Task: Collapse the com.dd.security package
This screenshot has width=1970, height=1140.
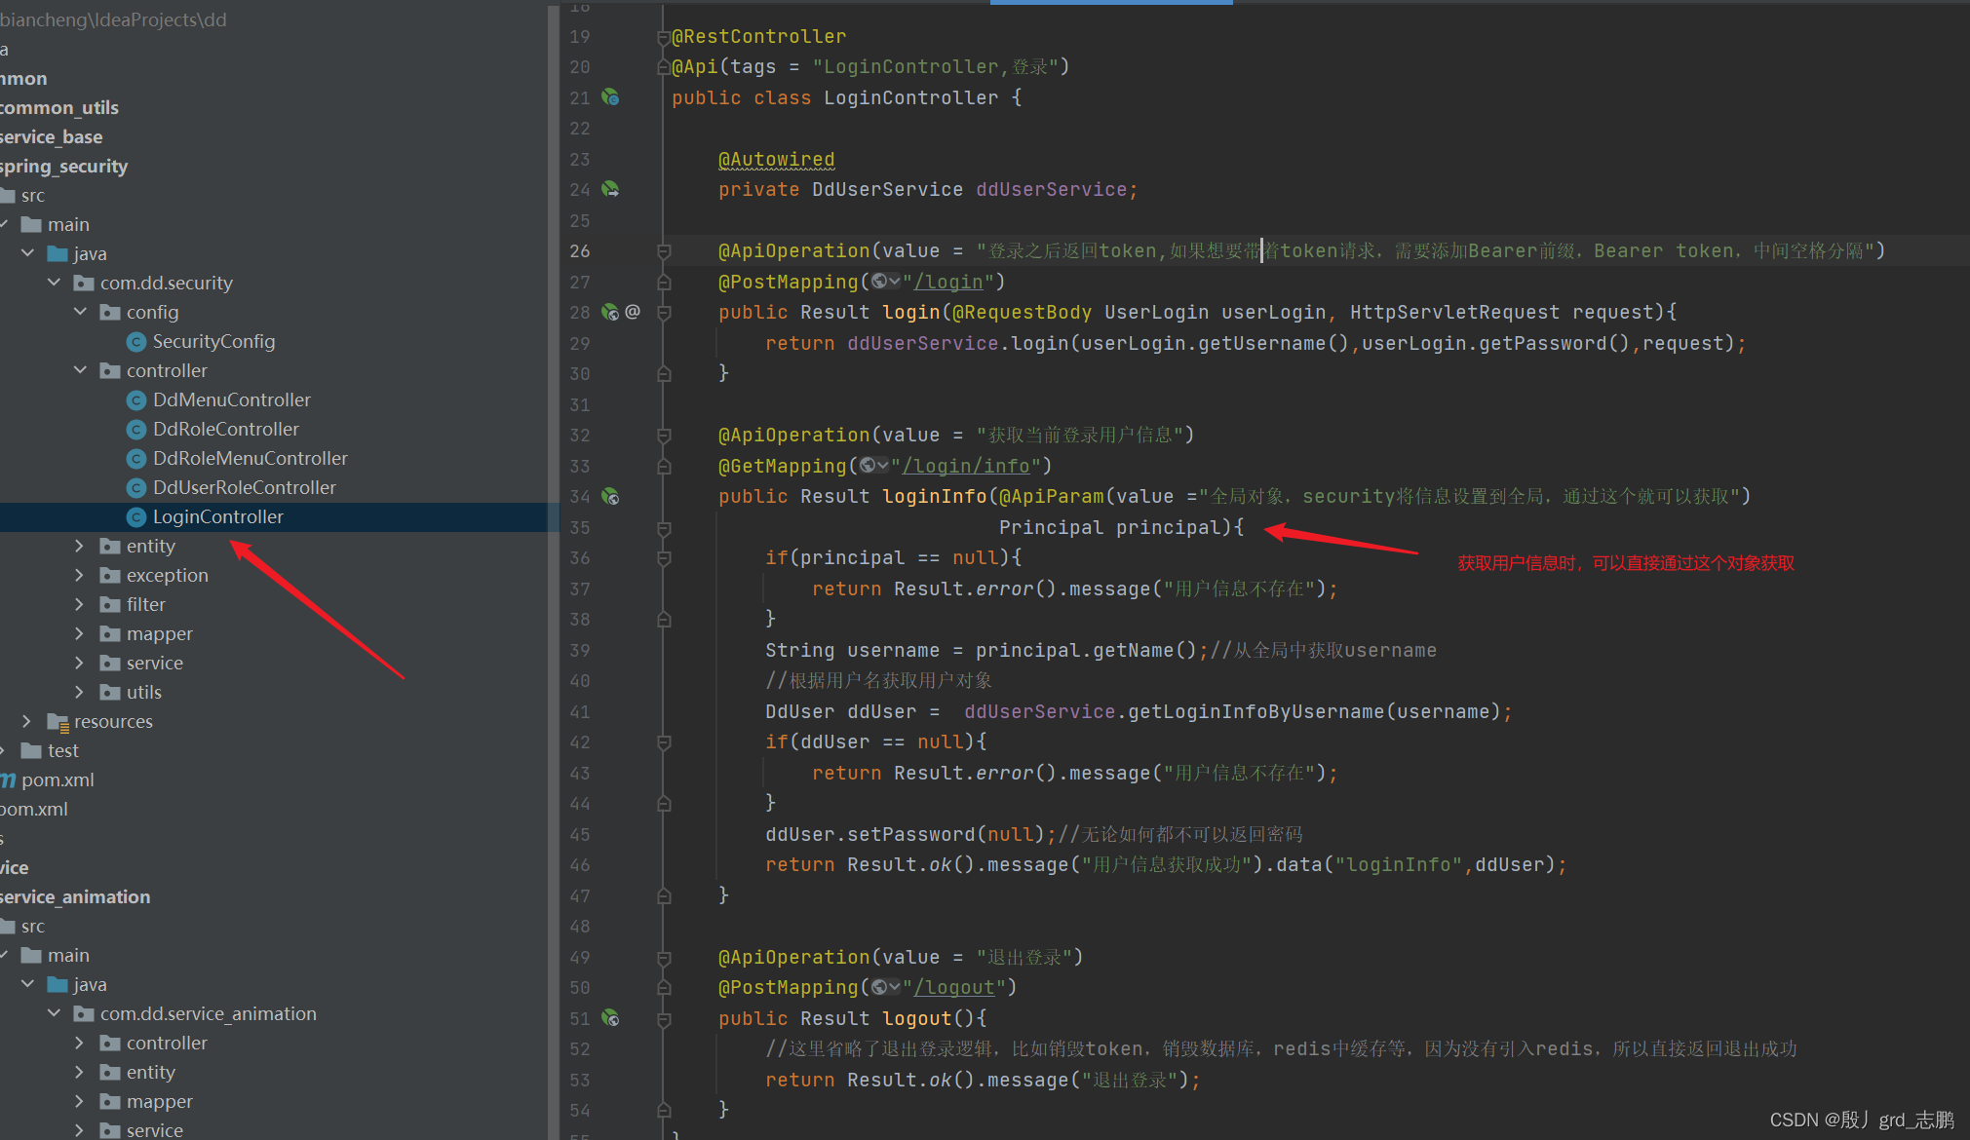Action: [x=54, y=283]
